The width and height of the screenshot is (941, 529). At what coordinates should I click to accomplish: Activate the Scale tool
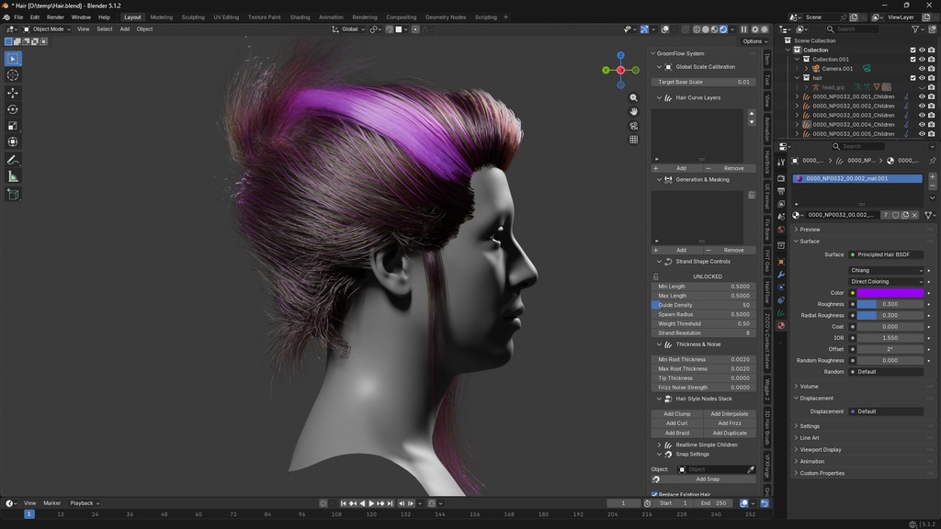13,125
